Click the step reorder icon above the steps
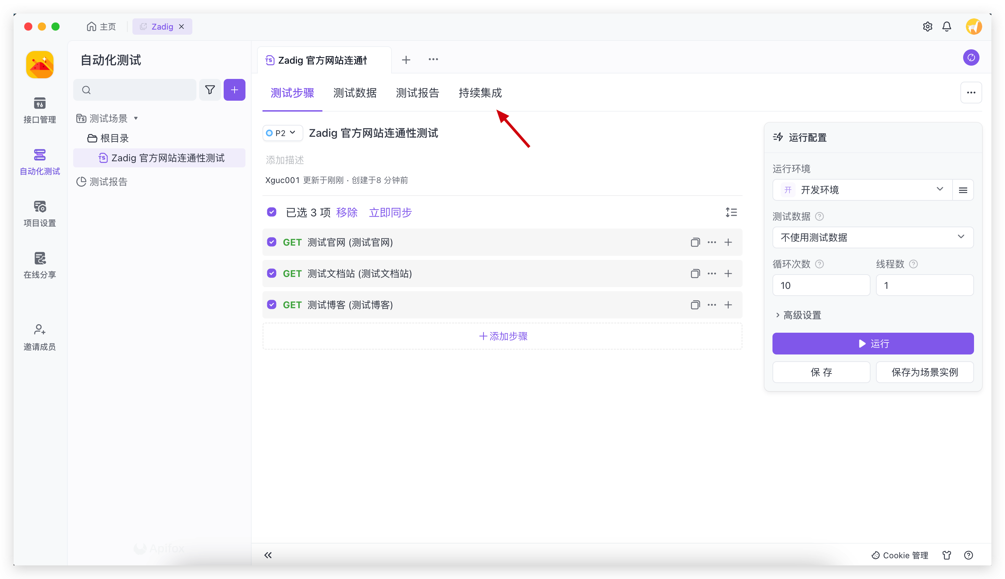Viewport: 1005px width, 579px height. pyautogui.click(x=731, y=212)
